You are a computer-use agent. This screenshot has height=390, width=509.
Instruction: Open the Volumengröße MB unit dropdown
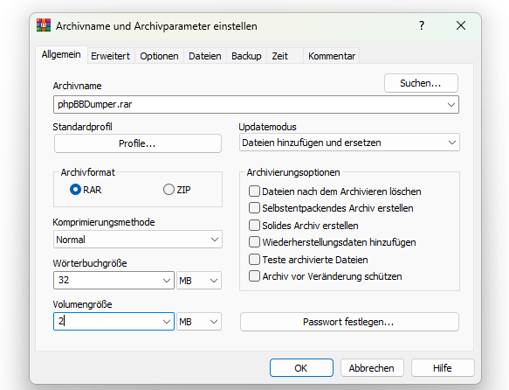coord(199,322)
